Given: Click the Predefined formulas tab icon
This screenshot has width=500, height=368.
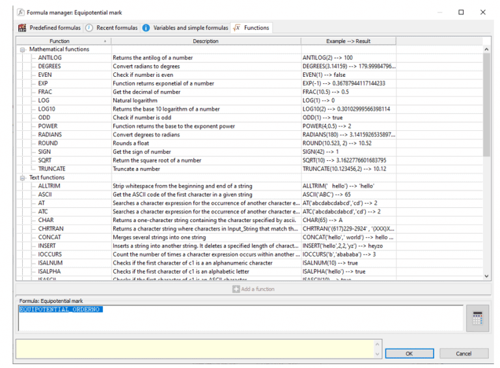Looking at the screenshot, I should (22, 28).
